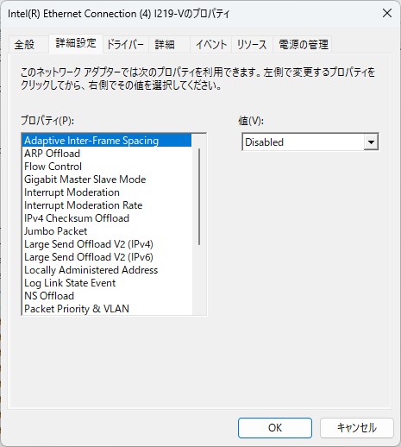Viewport: 401px width, 447px height.
Task: Click the property list scrollbar thumb
Action: 199,197
